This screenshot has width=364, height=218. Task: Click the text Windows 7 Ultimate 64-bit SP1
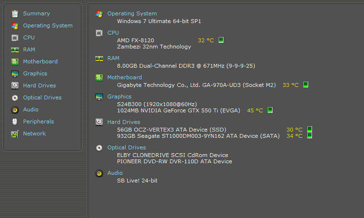click(159, 21)
